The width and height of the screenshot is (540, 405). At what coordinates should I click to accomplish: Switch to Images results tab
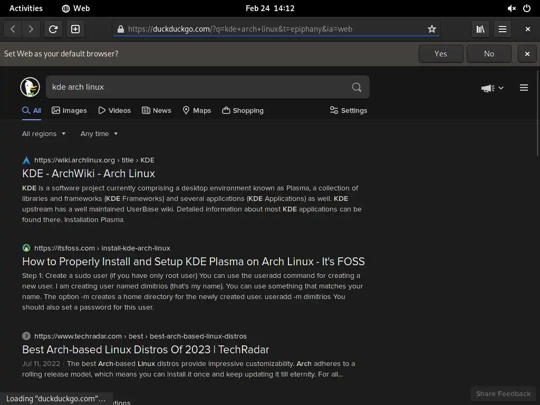click(x=69, y=111)
